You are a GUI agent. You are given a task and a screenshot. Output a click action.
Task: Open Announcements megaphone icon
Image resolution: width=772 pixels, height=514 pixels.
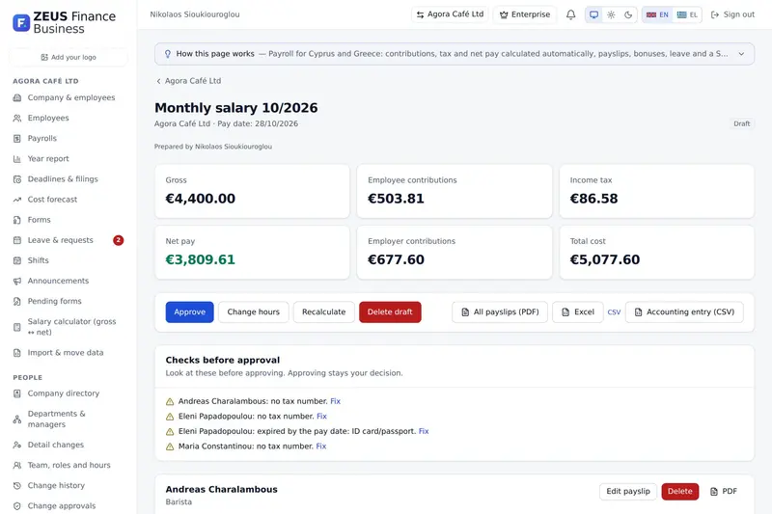[17, 281]
